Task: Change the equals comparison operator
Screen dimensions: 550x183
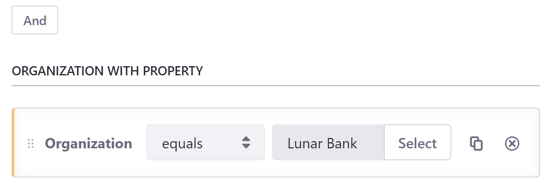Action: tap(206, 142)
